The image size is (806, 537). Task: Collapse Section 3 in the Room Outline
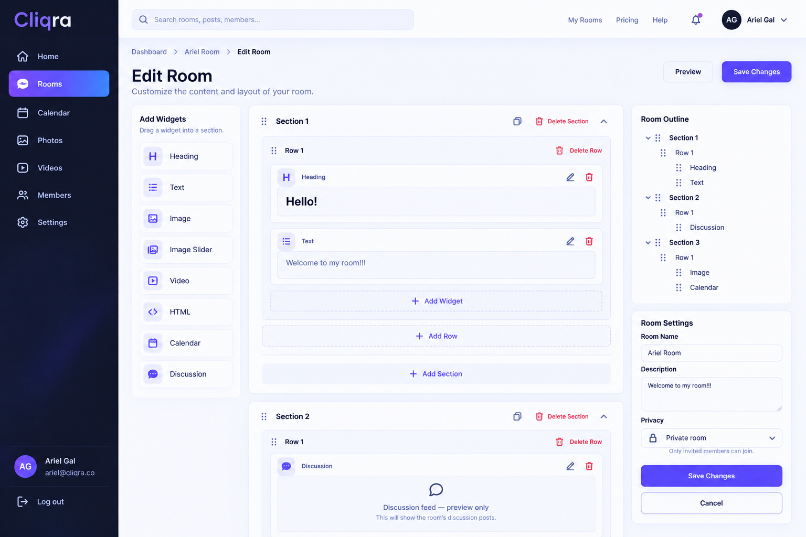648,243
